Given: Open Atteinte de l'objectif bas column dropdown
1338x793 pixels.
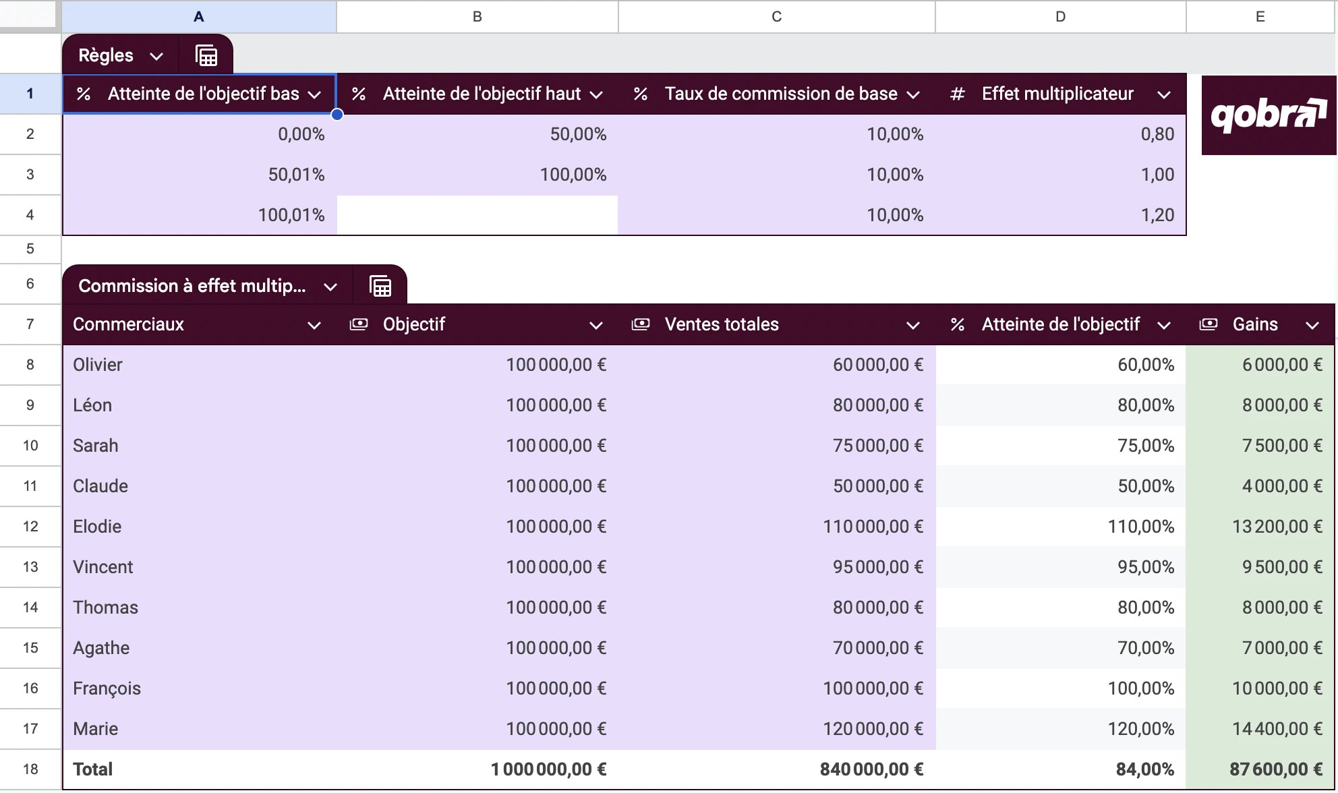Looking at the screenshot, I should [314, 94].
